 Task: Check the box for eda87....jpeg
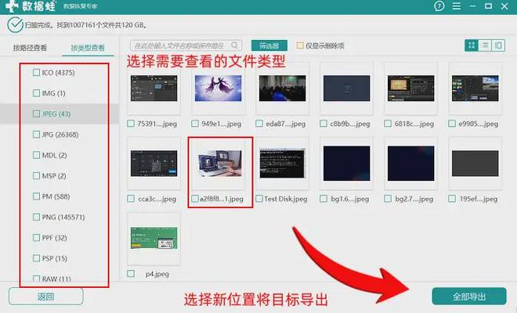click(259, 124)
